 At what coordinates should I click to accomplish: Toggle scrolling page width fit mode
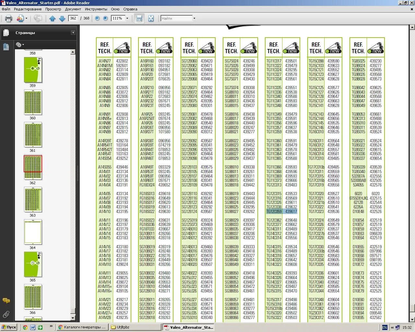click(x=139, y=18)
